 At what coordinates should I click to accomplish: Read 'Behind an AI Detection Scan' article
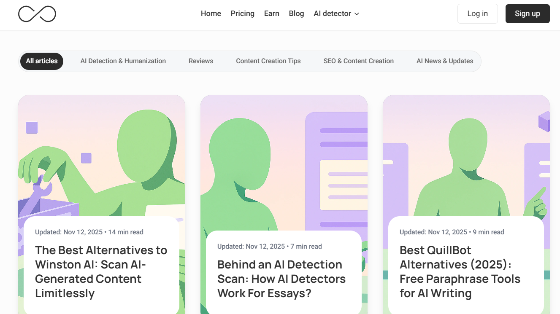tap(281, 279)
